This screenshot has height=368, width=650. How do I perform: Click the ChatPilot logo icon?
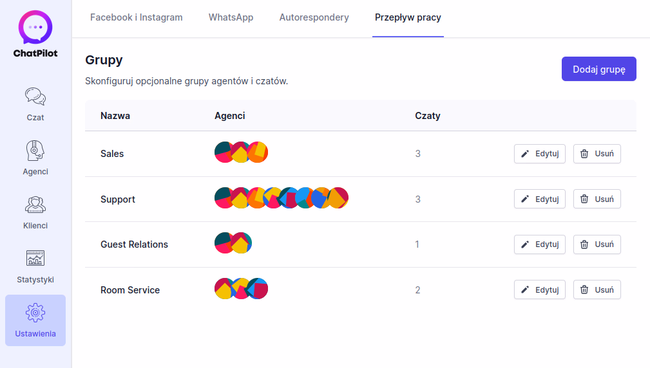coord(35,27)
